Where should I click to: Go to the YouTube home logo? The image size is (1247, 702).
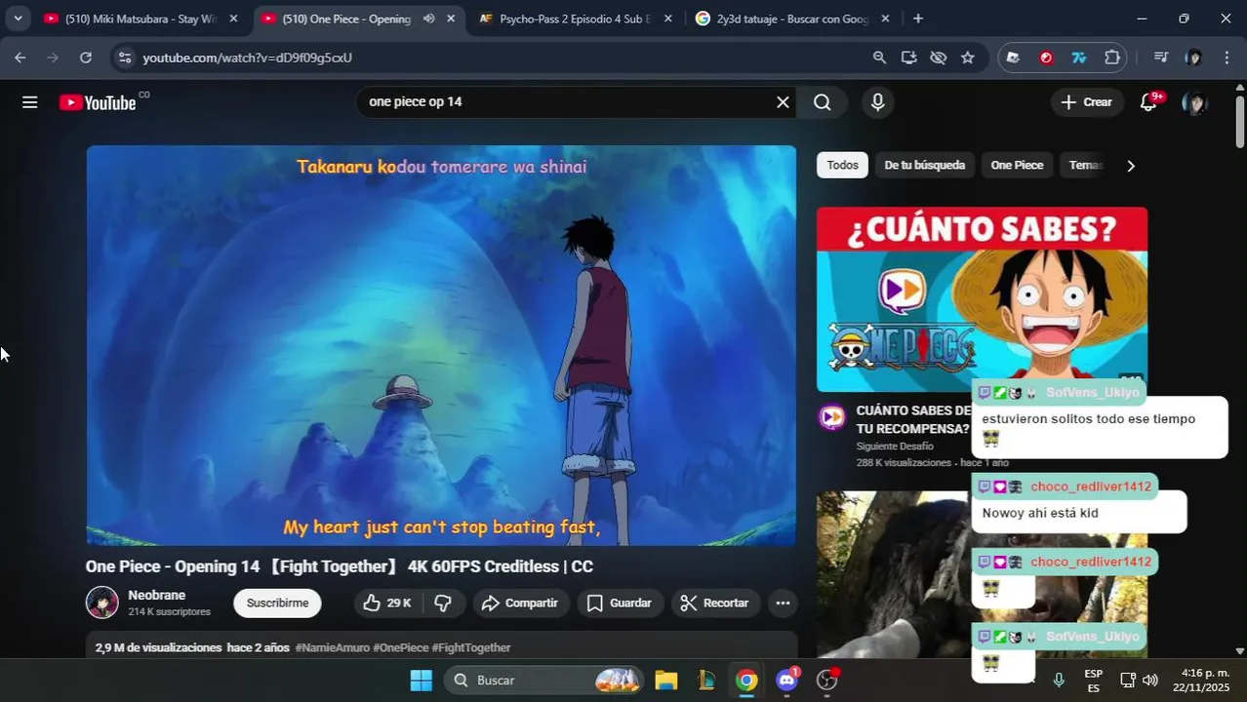[x=98, y=102]
